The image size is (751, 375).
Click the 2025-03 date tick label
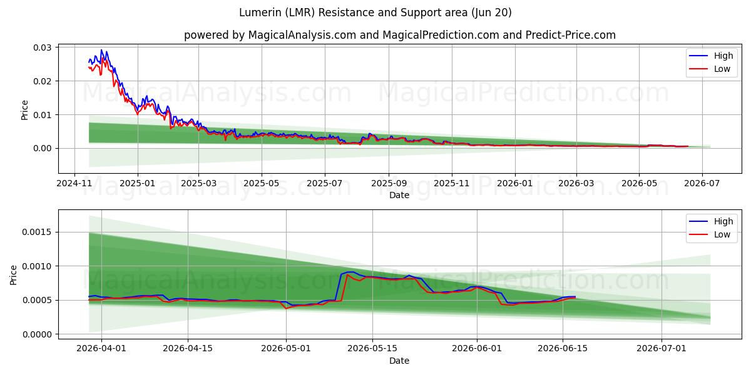198,183
